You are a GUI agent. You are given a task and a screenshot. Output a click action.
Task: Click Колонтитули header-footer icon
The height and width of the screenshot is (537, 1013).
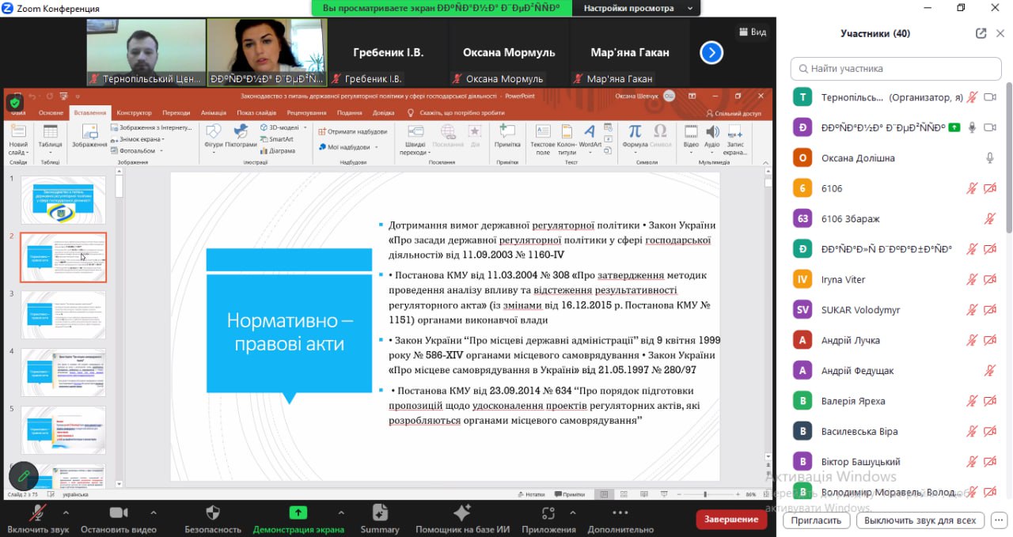pyautogui.click(x=567, y=133)
